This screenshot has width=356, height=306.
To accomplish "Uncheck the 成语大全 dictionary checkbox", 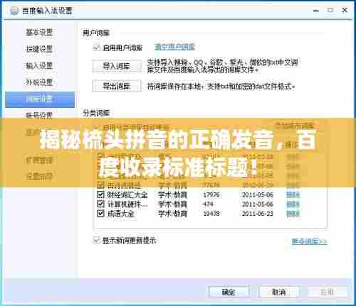I will (x=100, y=214).
